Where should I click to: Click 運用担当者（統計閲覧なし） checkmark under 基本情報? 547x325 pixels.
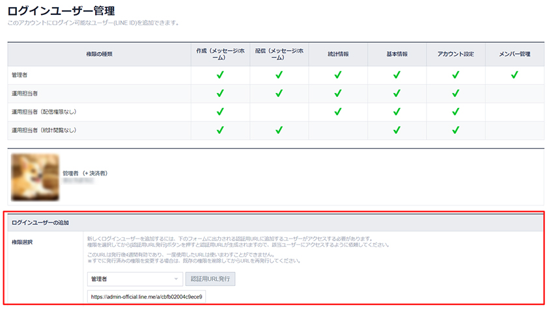coord(397,130)
